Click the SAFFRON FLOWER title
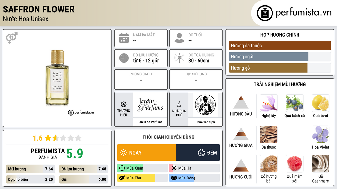Image resolution: width=337 pixels, height=189 pixels. point(39,10)
